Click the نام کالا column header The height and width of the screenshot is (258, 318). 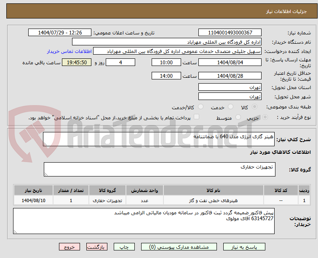tap(214, 190)
